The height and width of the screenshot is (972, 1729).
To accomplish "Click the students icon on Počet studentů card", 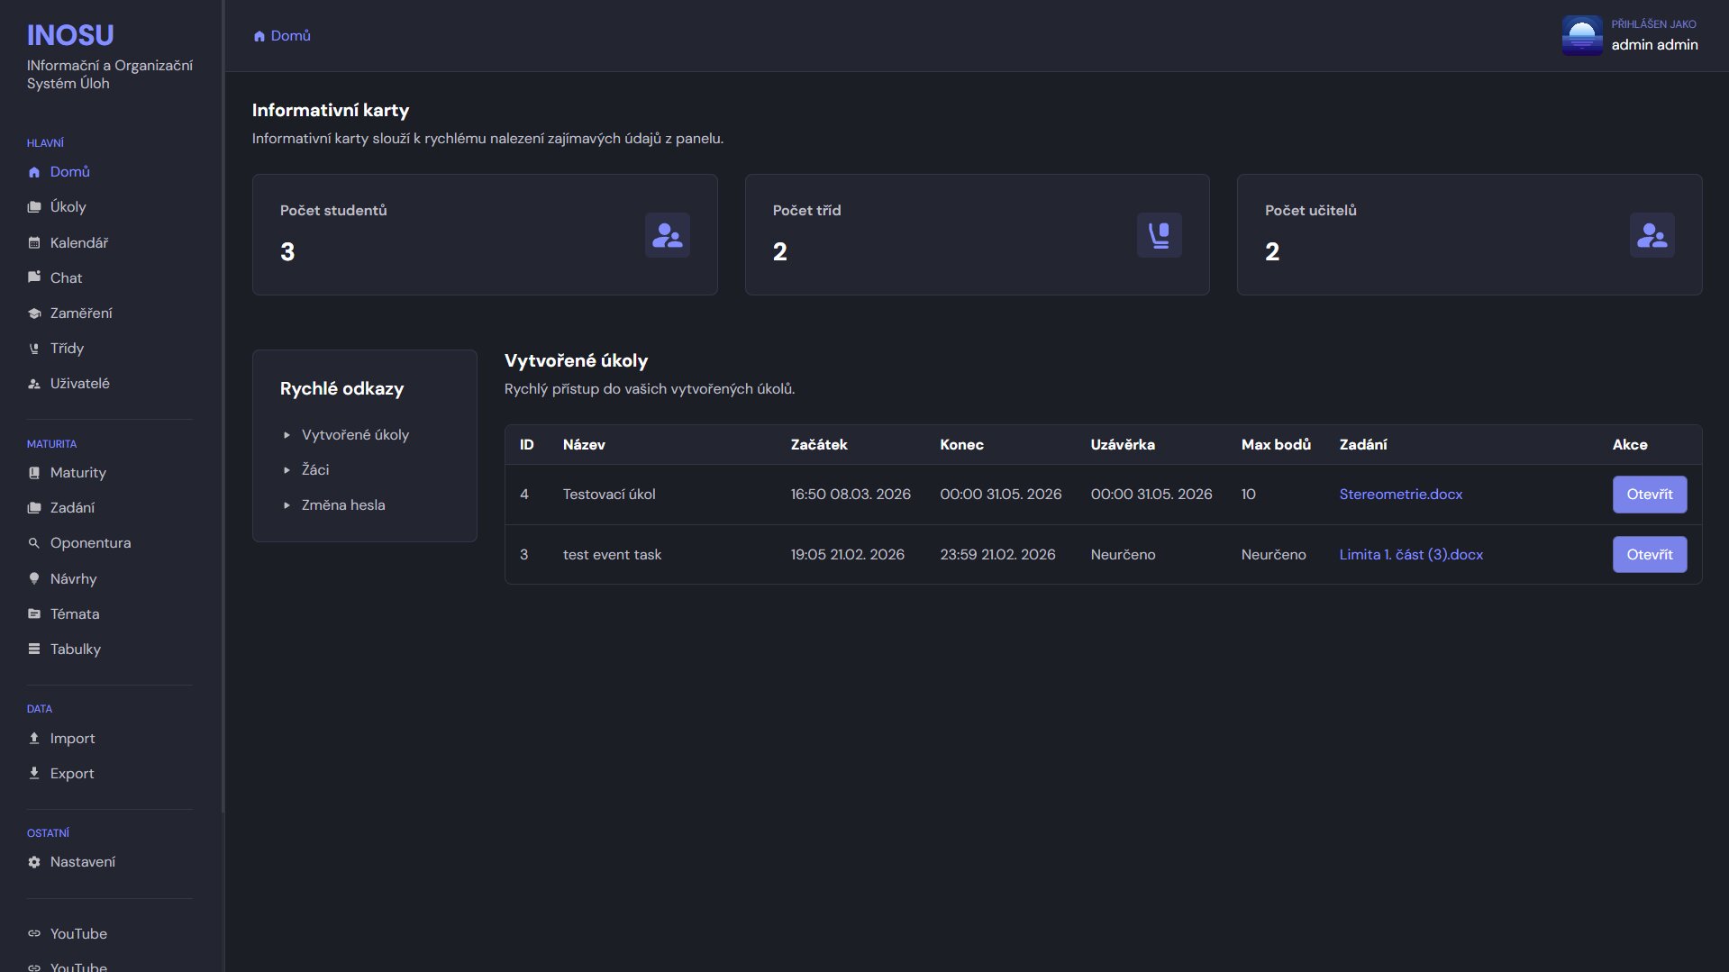I will click(667, 235).
